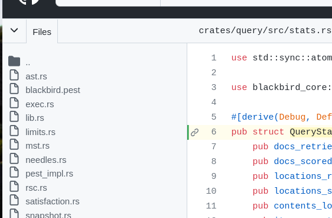Click the docs_retrie field on line 7
Image resolution: width=332 pixels, height=218 pixels.
coord(303,147)
